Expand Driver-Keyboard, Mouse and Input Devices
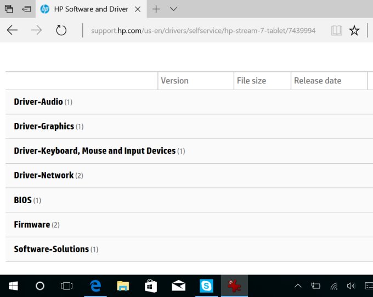 (94, 151)
